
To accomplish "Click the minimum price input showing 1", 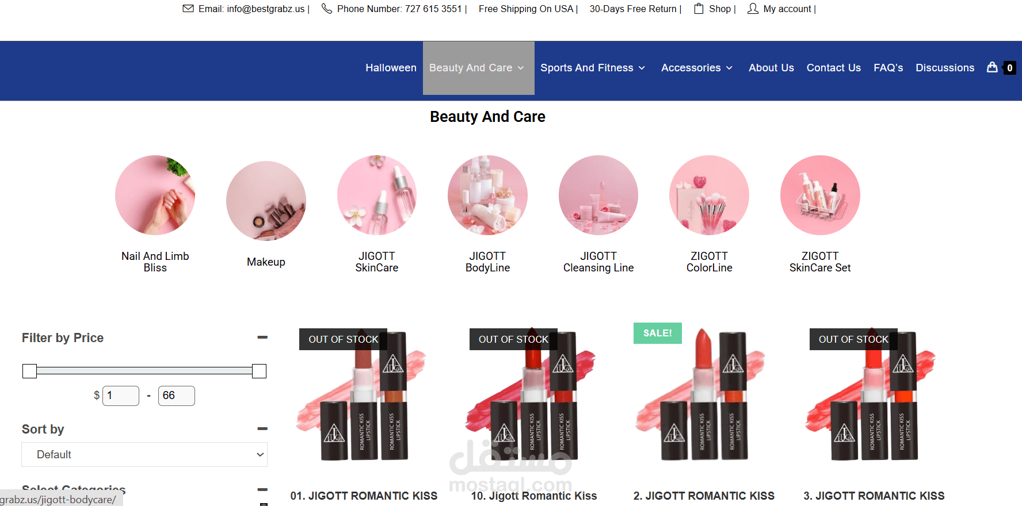I will click(x=121, y=396).
